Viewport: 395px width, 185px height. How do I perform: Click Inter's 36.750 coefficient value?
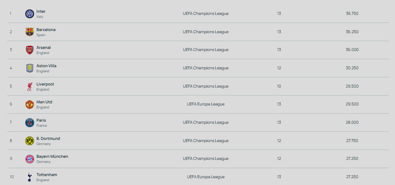click(352, 14)
